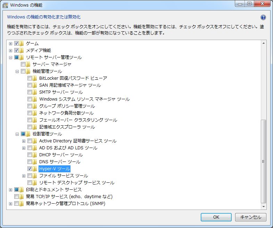273x228 pixels.
Task: Check the BitLocker 回復パスワード ビューア box
Action: coord(30,78)
